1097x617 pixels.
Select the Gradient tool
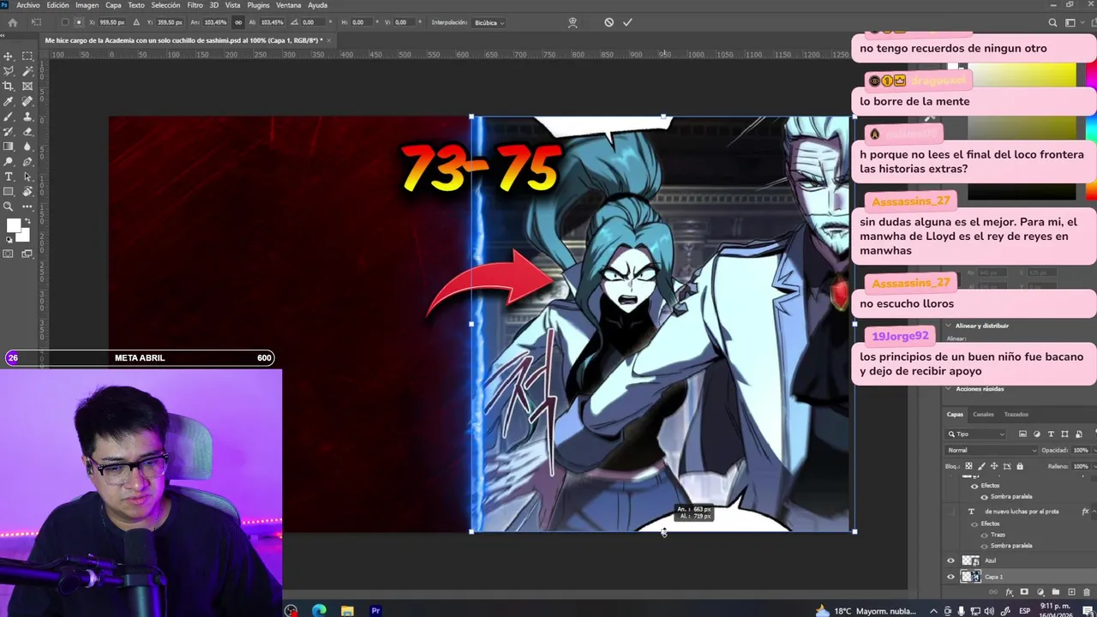pyautogui.click(x=9, y=147)
